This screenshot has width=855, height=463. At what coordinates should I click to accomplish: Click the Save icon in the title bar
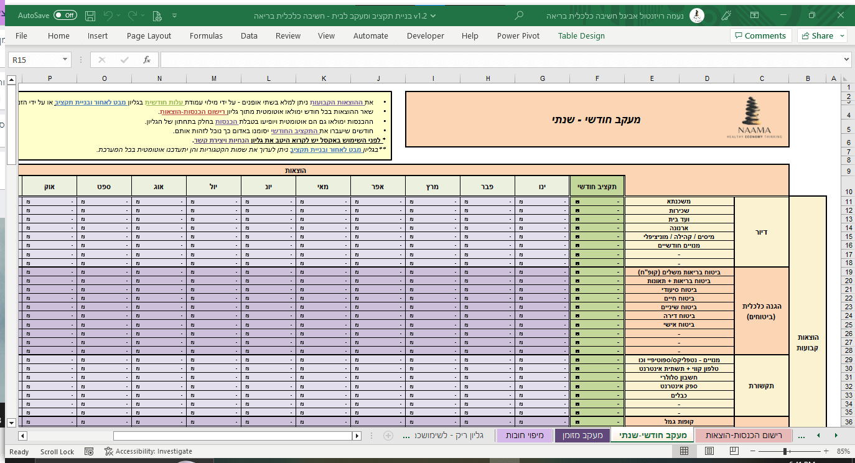point(90,15)
